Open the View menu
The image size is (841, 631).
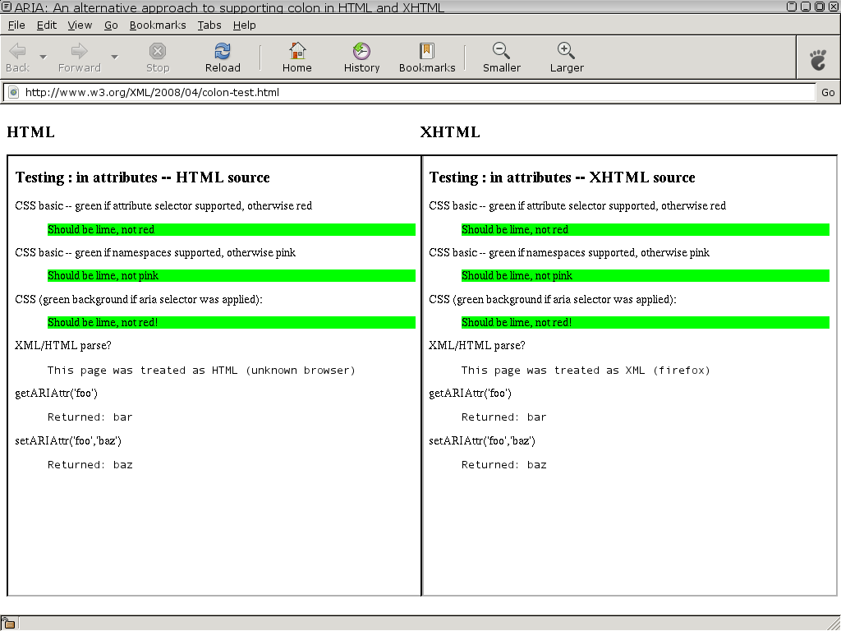(80, 25)
